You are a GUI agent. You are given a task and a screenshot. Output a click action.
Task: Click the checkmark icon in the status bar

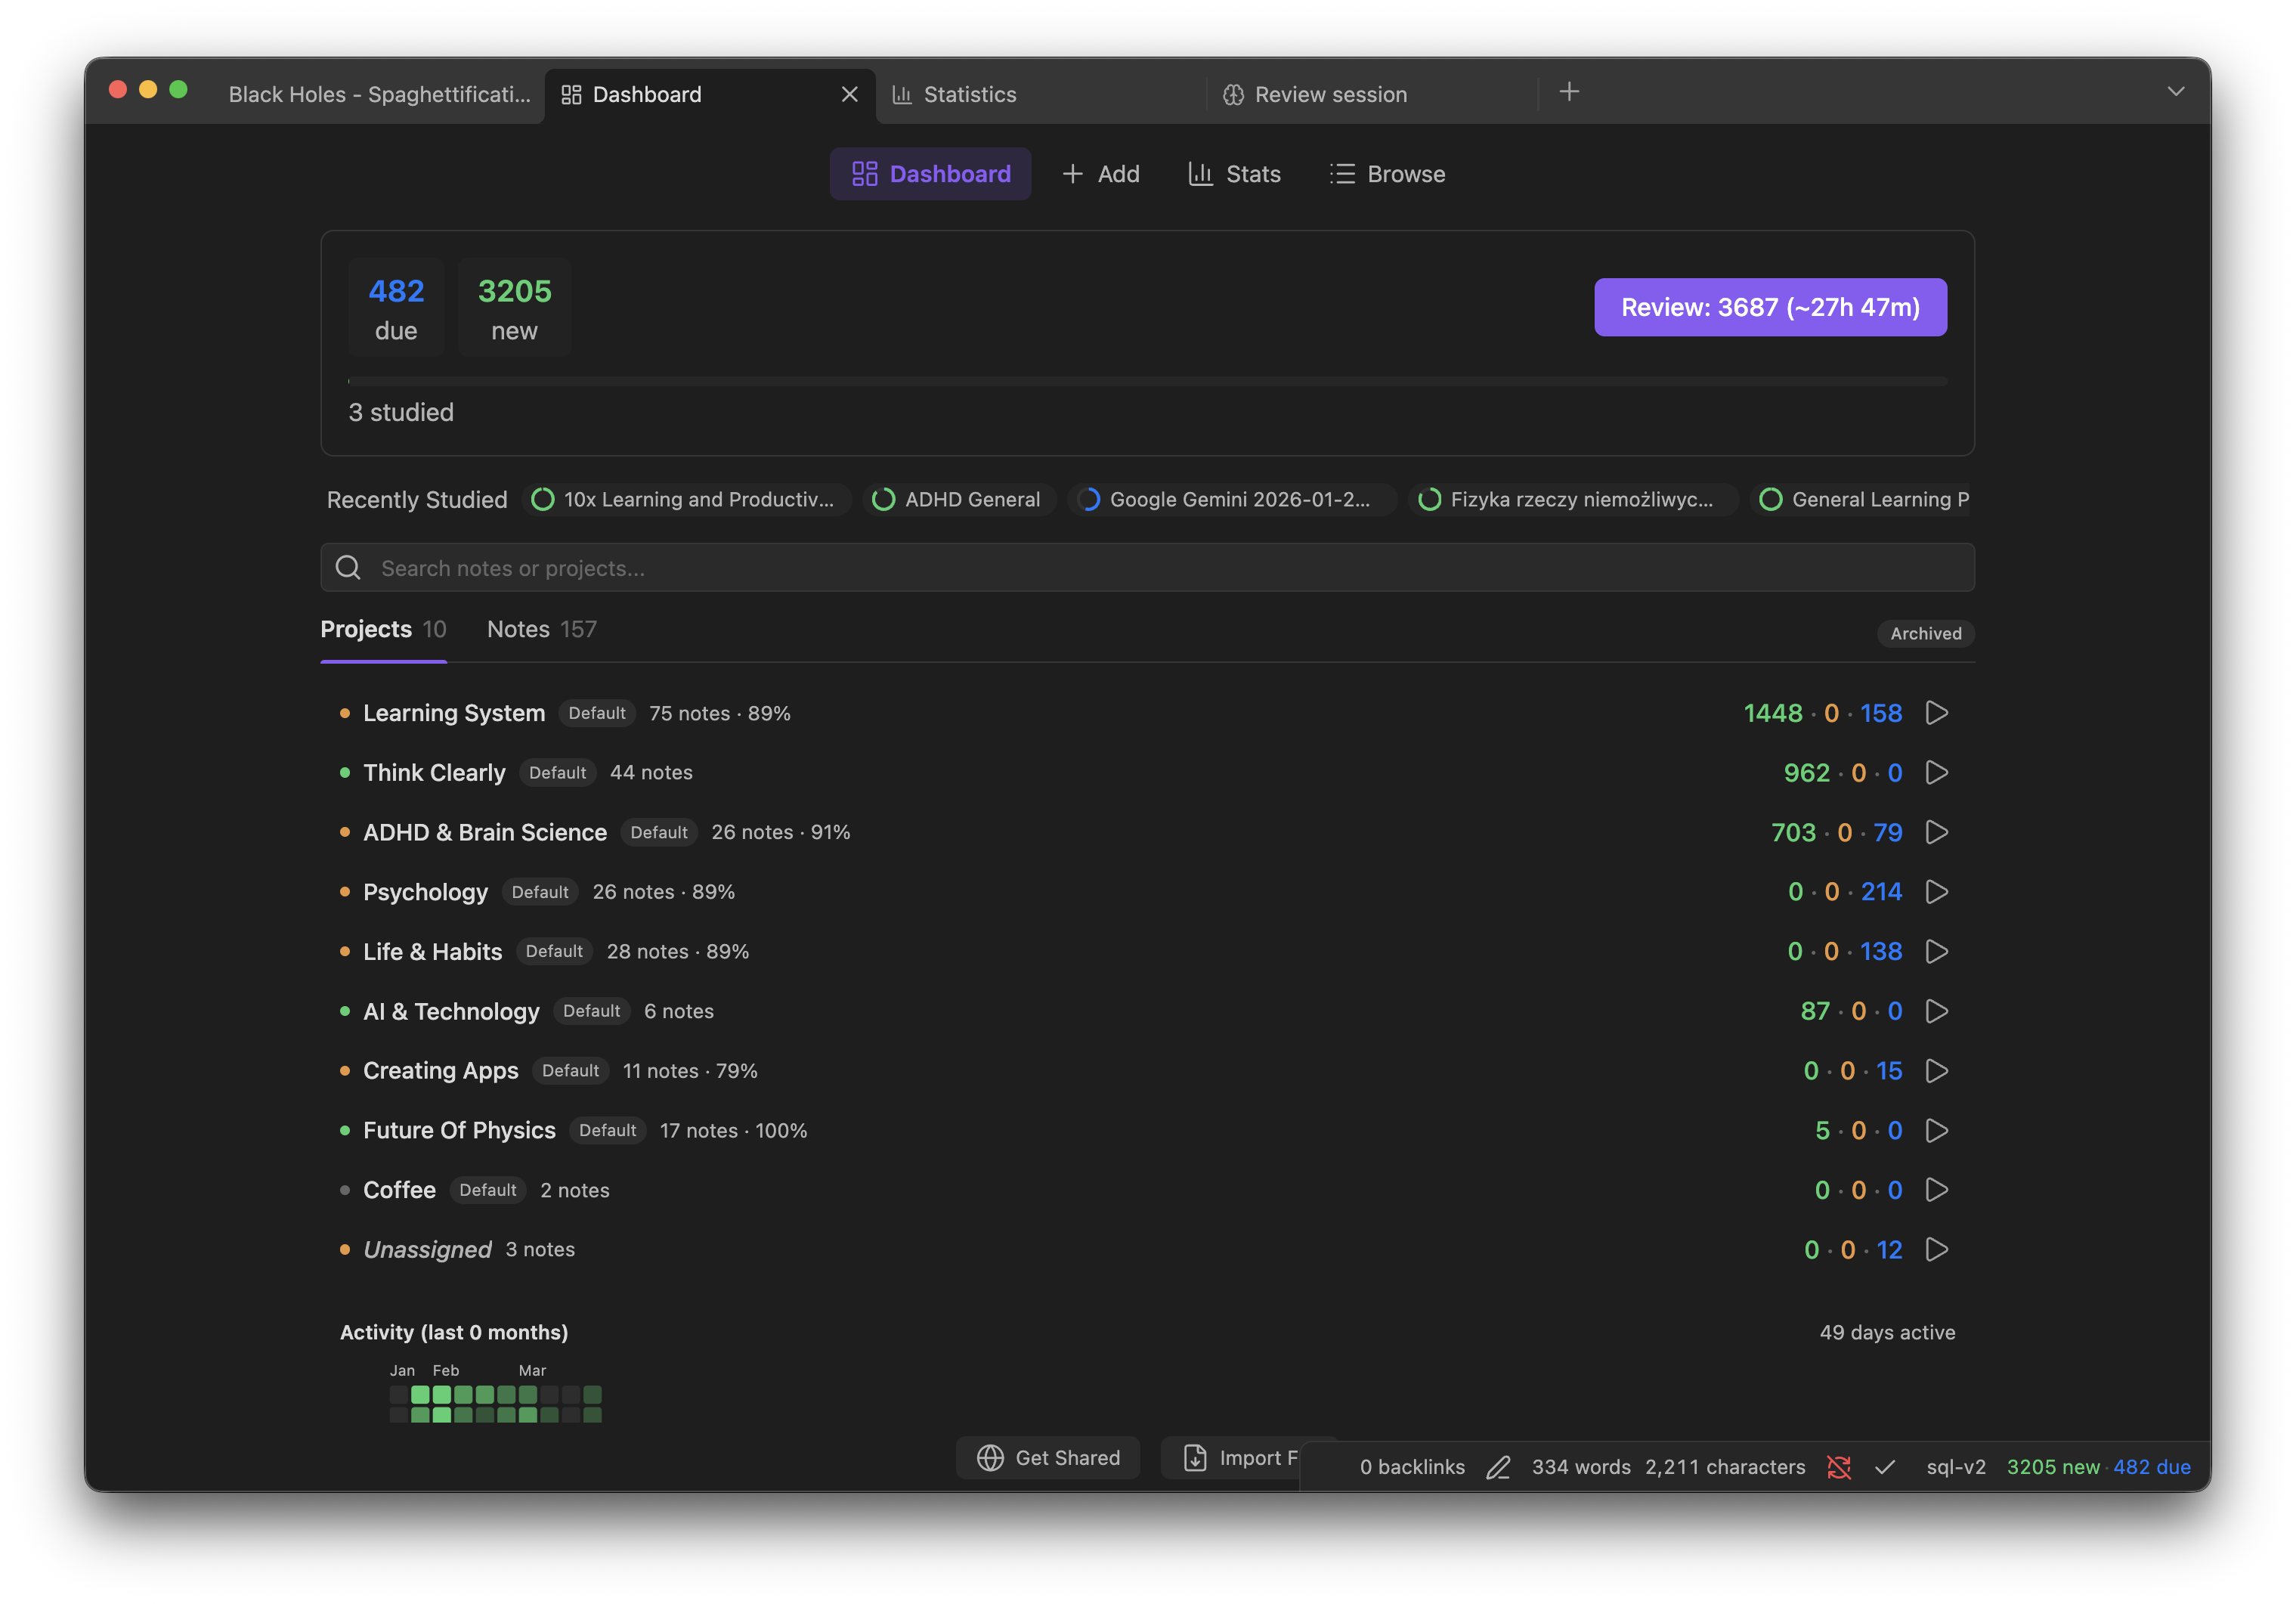click(1885, 1467)
